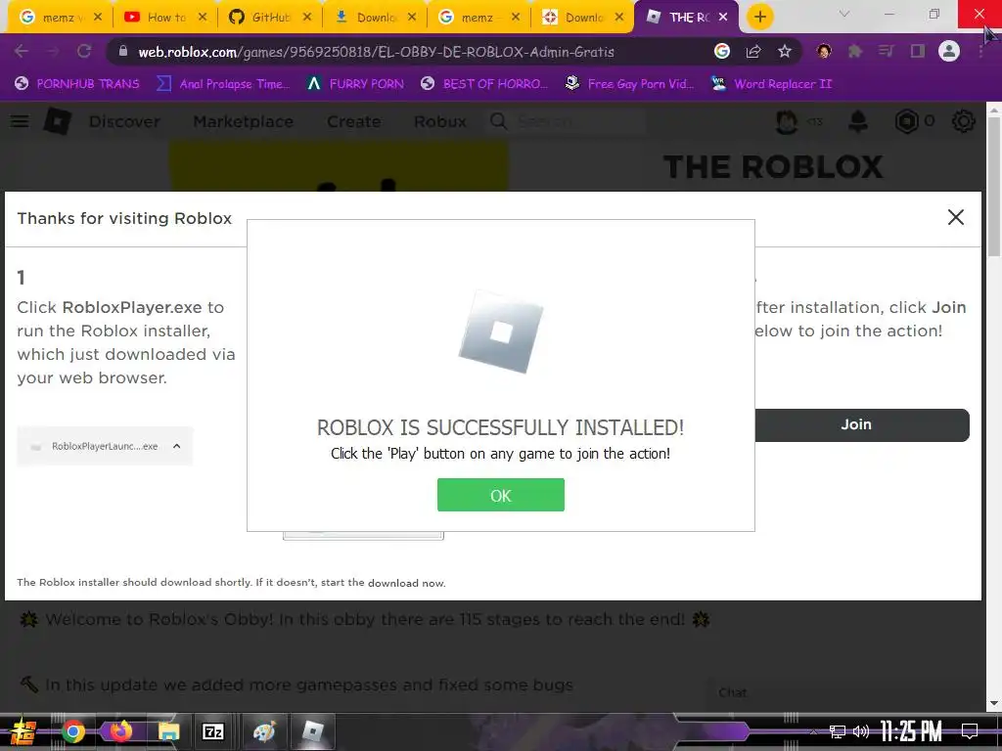This screenshot has height=751, width=1002.
Task: Click the Google icon in address bar
Action: tap(721, 51)
